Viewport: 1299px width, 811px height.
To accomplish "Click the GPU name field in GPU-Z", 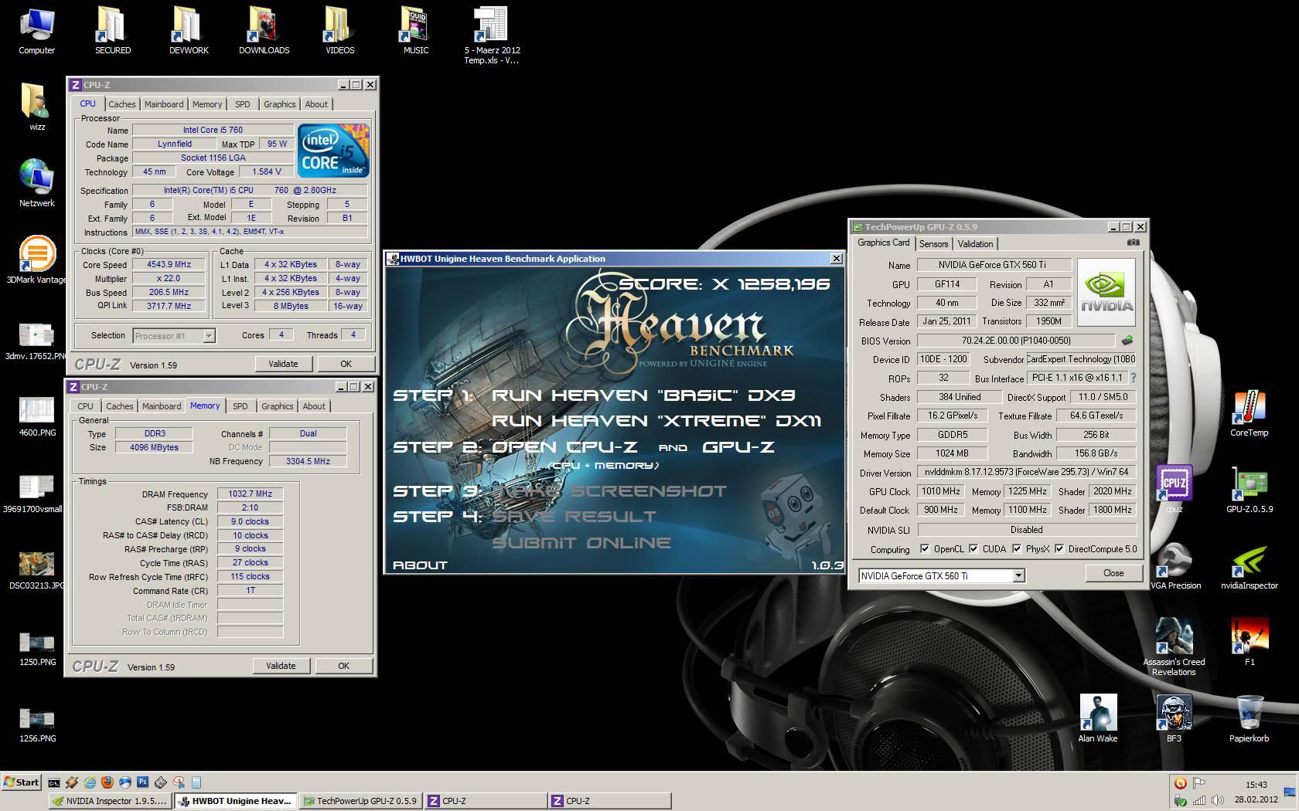I will pyautogui.click(x=994, y=265).
